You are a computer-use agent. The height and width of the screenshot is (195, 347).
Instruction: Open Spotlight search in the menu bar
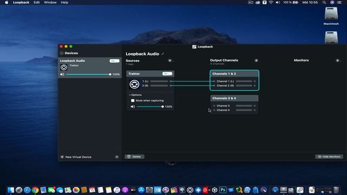click(x=324, y=2)
